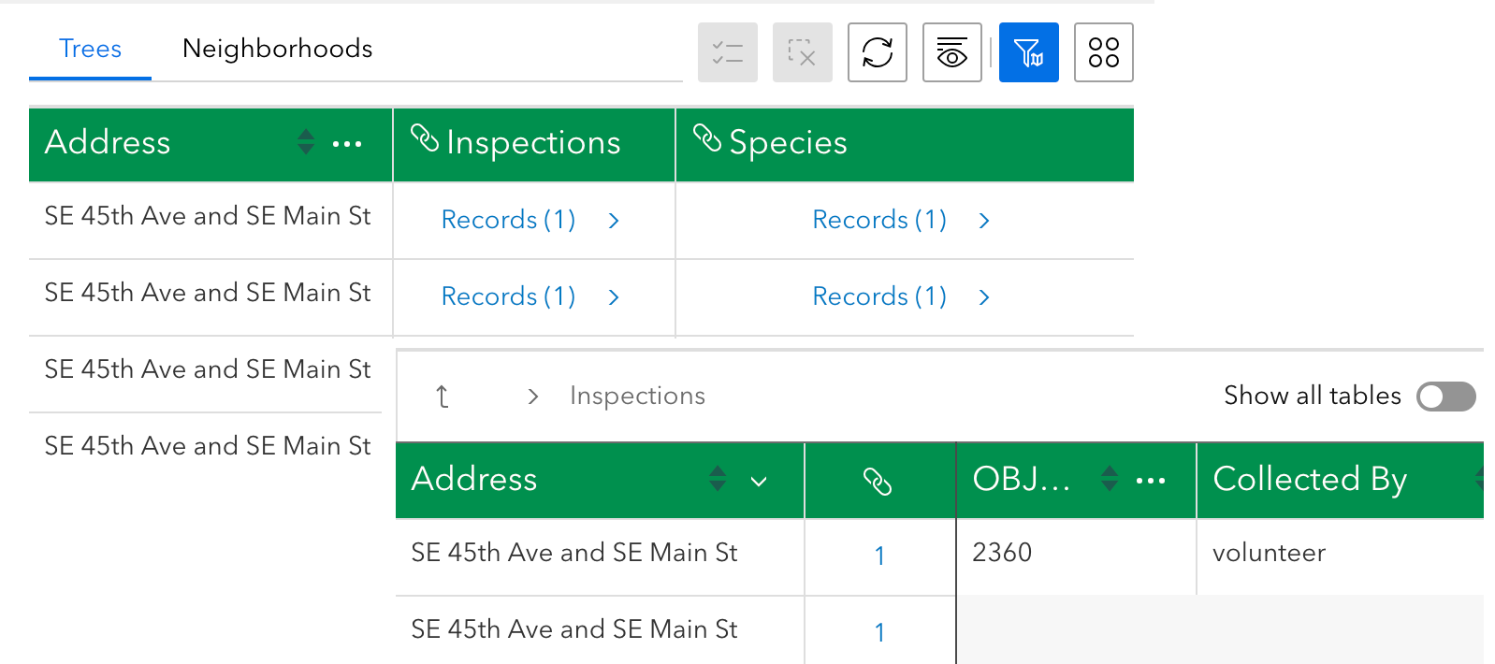
Task: Click the up arrow in Inspections breadcrumb
Action: point(443,397)
